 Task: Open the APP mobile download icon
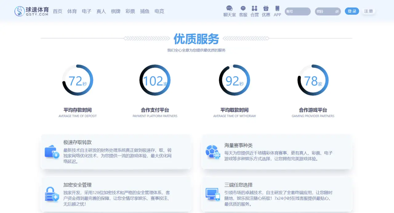point(277,9)
